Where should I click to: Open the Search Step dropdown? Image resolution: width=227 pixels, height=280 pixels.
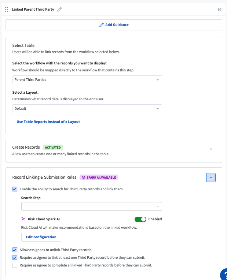click(x=91, y=207)
